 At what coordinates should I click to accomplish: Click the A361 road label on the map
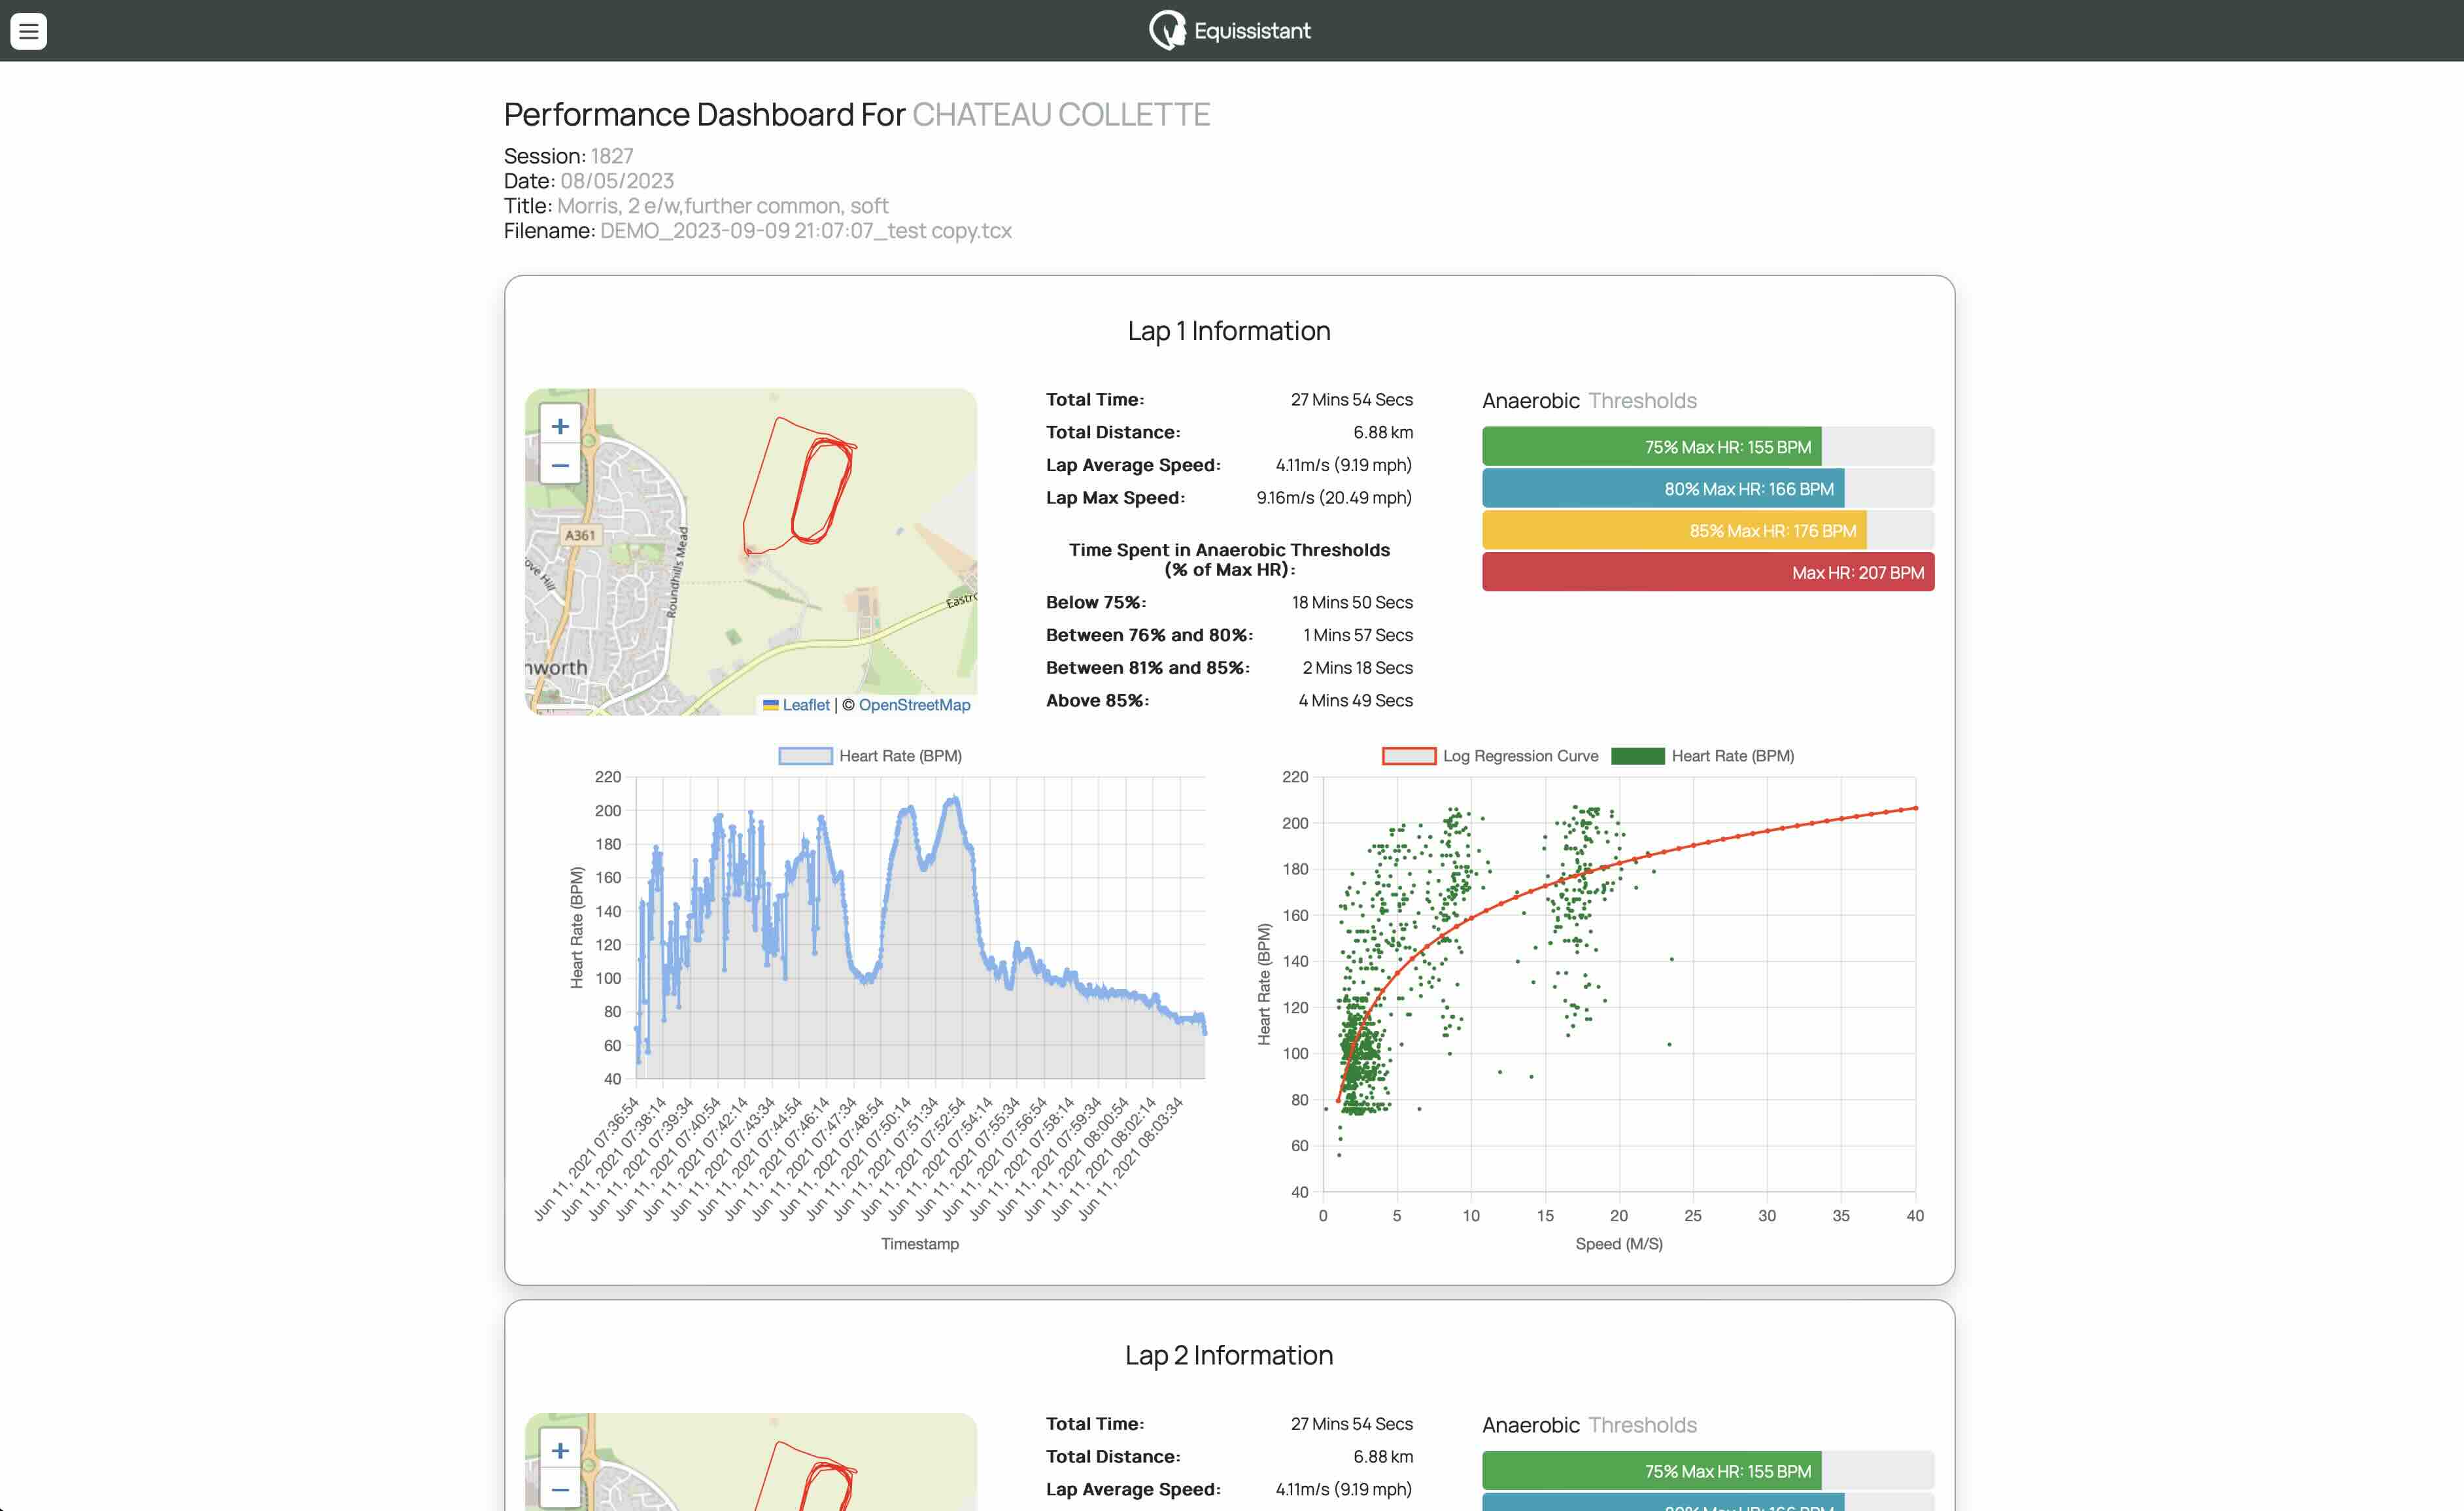click(580, 535)
